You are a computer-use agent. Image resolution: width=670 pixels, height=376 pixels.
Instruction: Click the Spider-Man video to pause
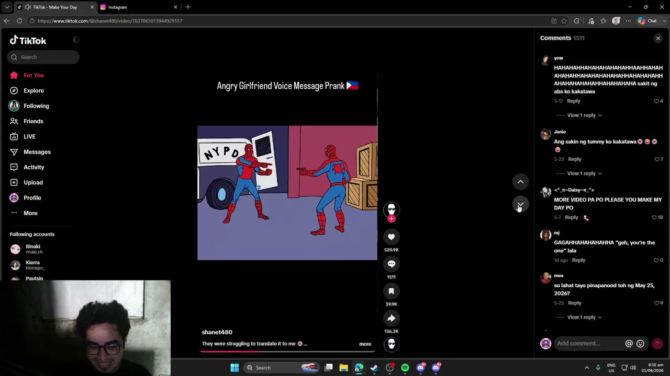[x=287, y=193]
